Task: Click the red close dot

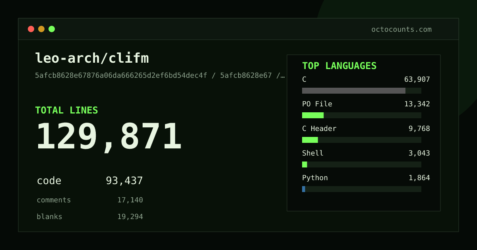Action: [x=31, y=29]
